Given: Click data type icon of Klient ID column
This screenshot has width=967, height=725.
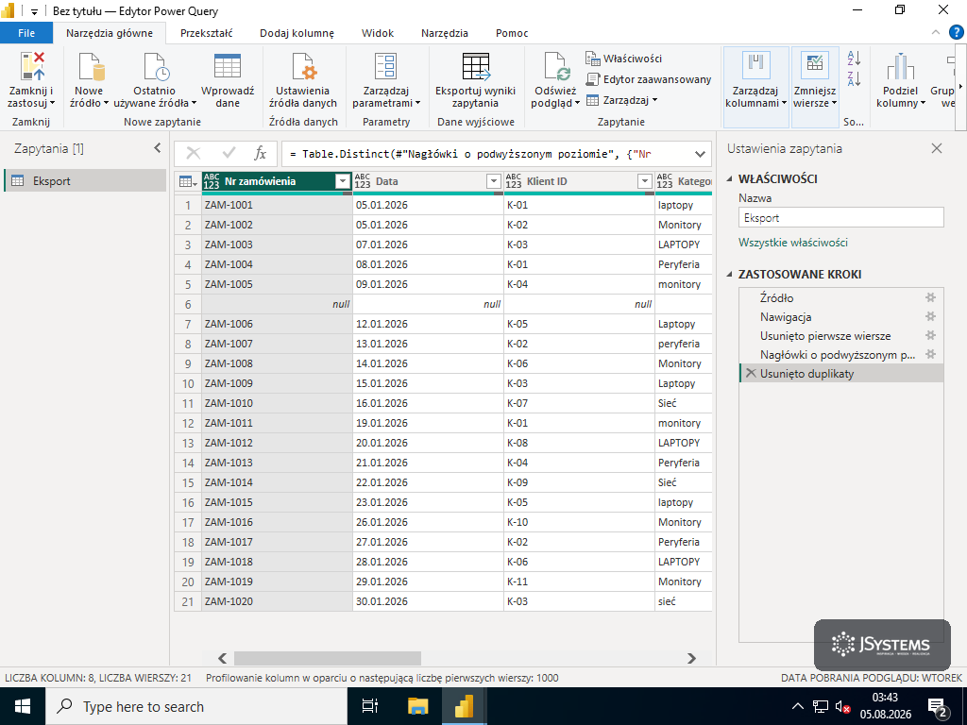Looking at the screenshot, I should [514, 181].
